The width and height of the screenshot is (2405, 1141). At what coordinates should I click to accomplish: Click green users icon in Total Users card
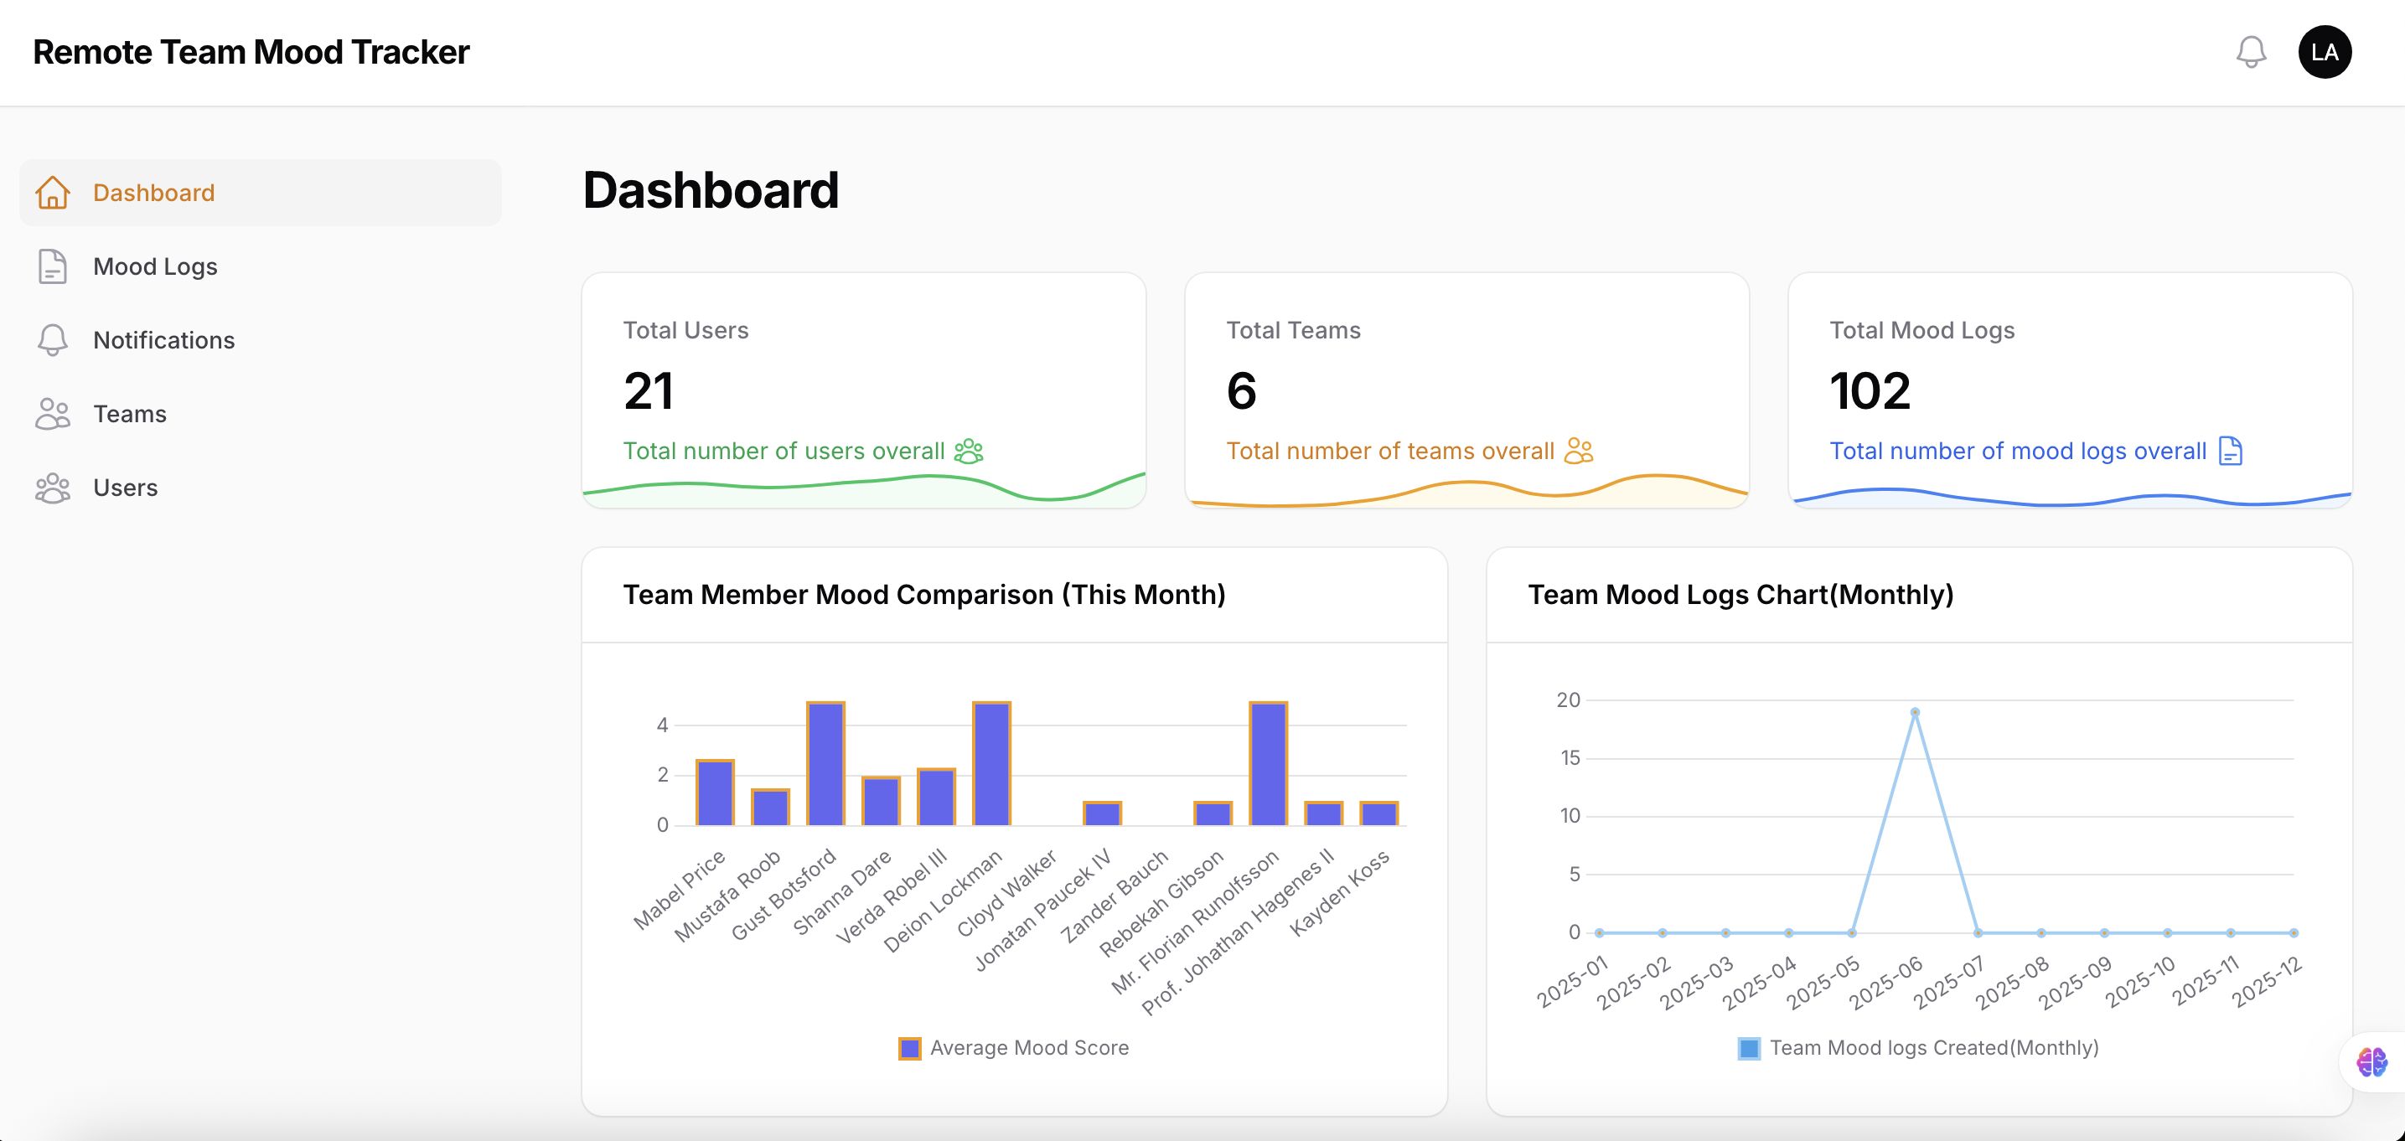(968, 451)
